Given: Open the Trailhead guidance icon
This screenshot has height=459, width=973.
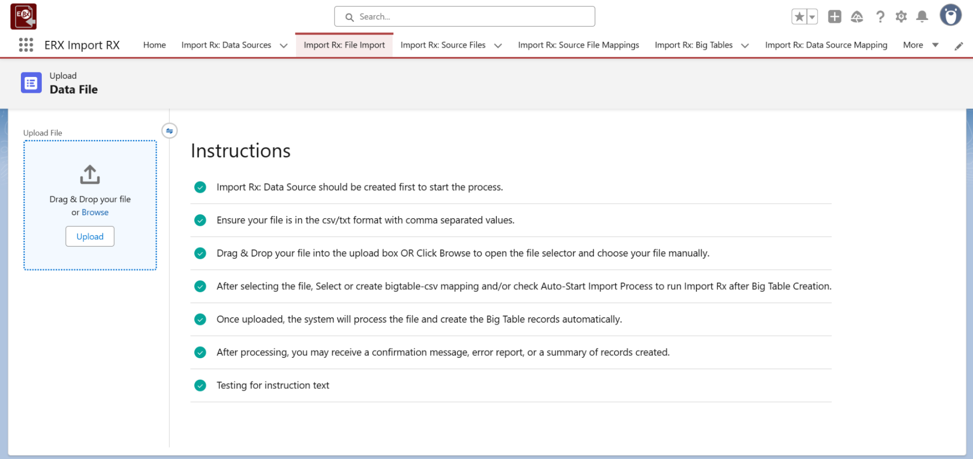Looking at the screenshot, I should point(857,17).
